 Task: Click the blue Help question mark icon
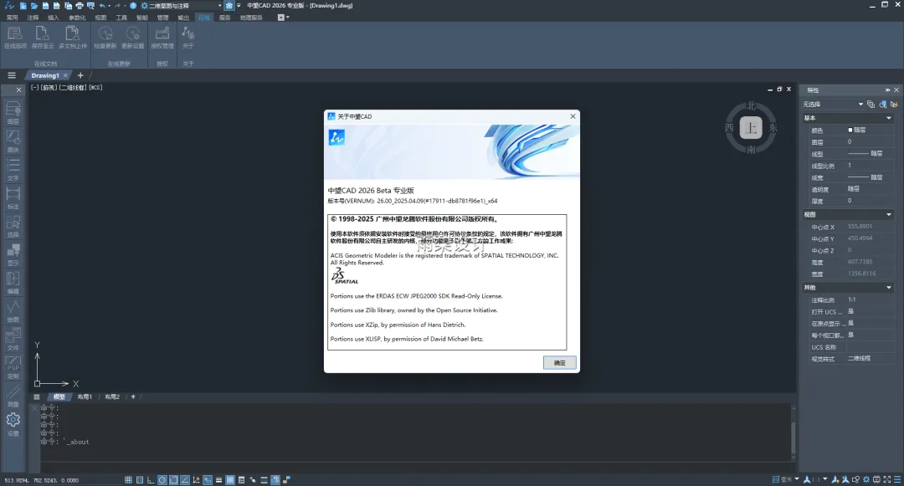pos(133,6)
